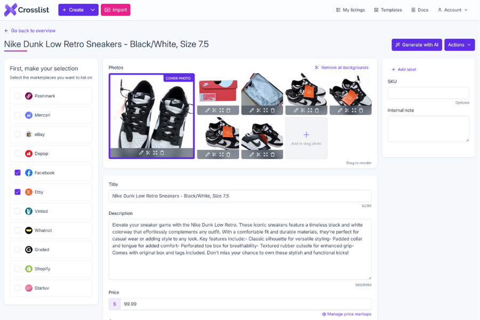Click the Etsy marketplace icon
The image size is (480, 320).
tap(29, 192)
